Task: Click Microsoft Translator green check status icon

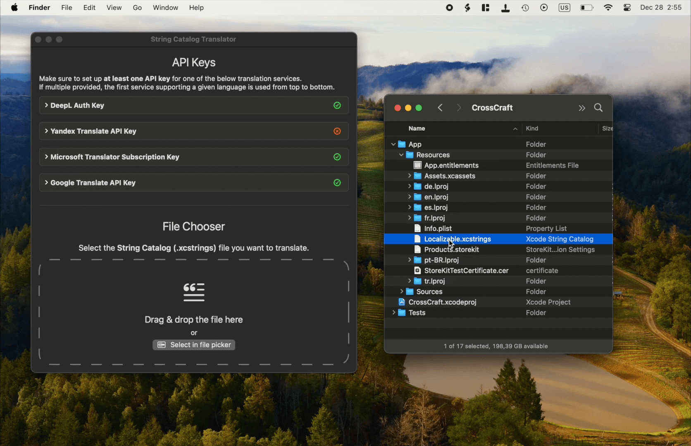Action: (337, 157)
